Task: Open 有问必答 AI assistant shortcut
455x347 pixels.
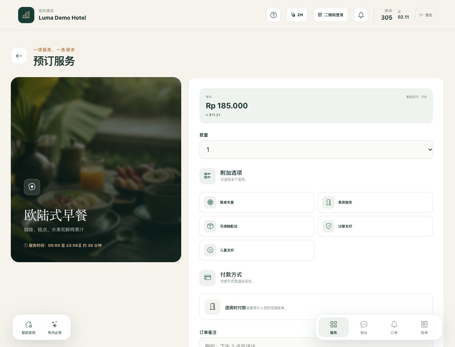Action: [54, 327]
